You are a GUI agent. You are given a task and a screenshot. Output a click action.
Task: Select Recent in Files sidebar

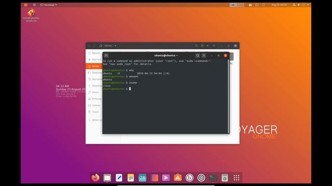click(x=94, y=53)
